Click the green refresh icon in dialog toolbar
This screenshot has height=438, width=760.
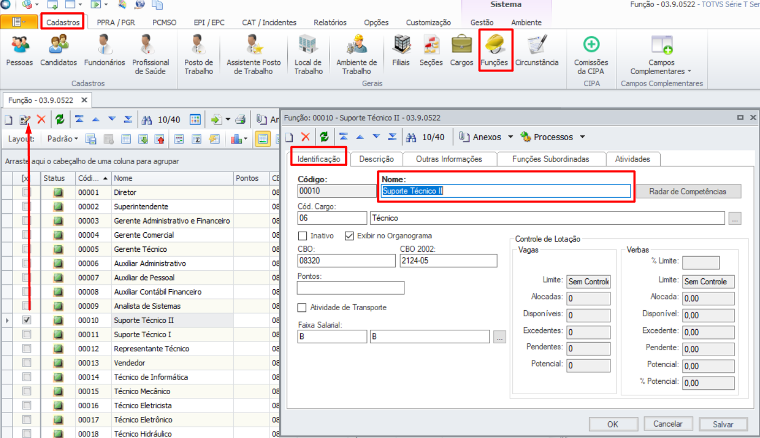[x=324, y=137]
